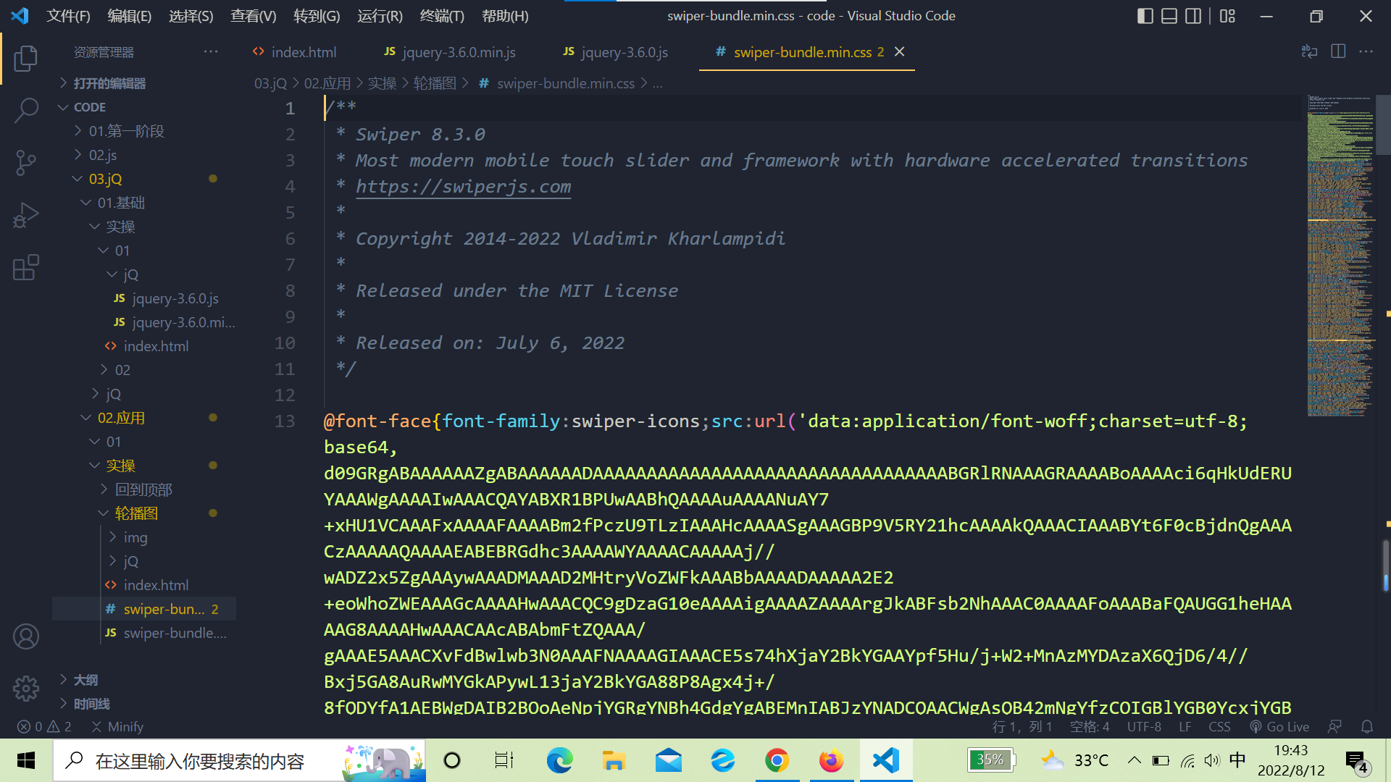Expand the 大纲 outline section
This screenshot has width=1391, height=782.
click(85, 680)
